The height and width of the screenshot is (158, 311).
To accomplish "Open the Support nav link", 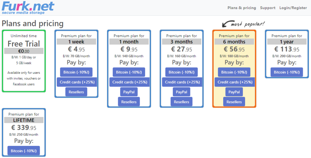I will [x=268, y=8].
